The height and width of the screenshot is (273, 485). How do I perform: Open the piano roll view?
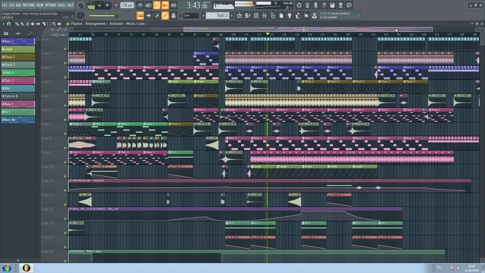click(x=248, y=16)
